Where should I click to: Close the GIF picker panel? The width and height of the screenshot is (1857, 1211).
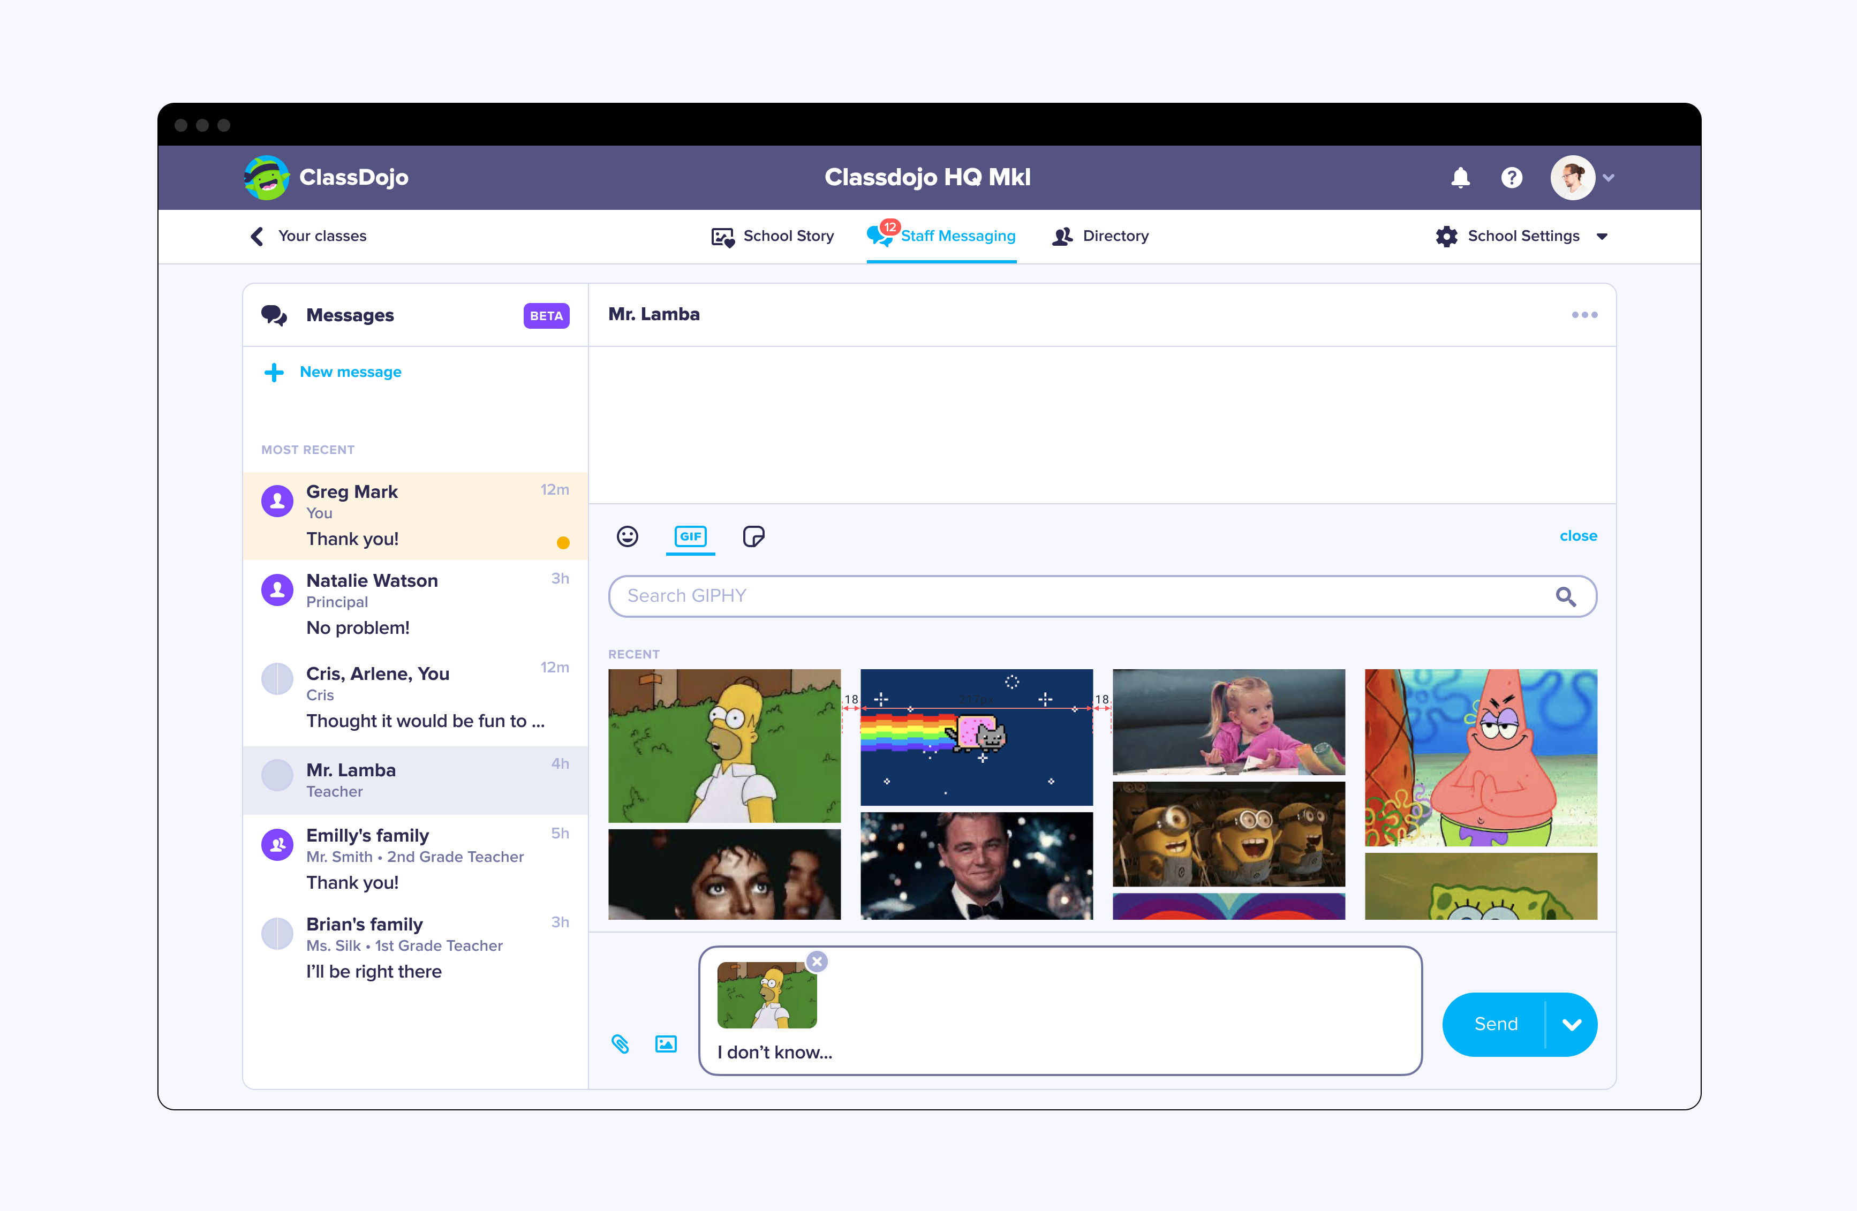coord(1577,536)
